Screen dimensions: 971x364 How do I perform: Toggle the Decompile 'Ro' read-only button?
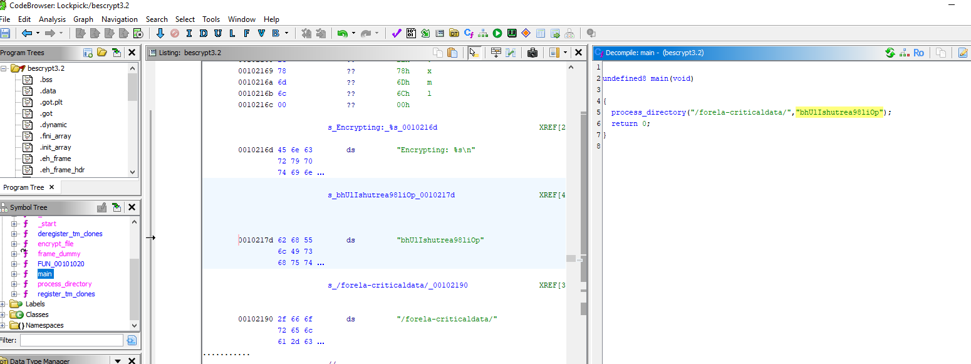[918, 53]
